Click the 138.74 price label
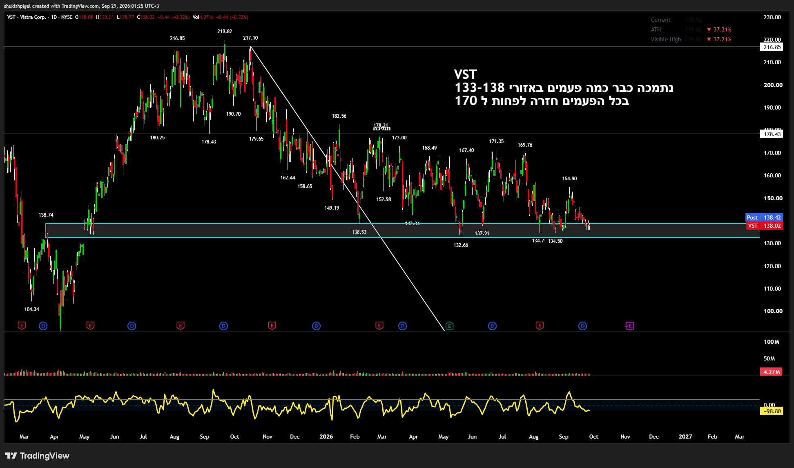The image size is (794, 468). pyautogui.click(x=46, y=215)
